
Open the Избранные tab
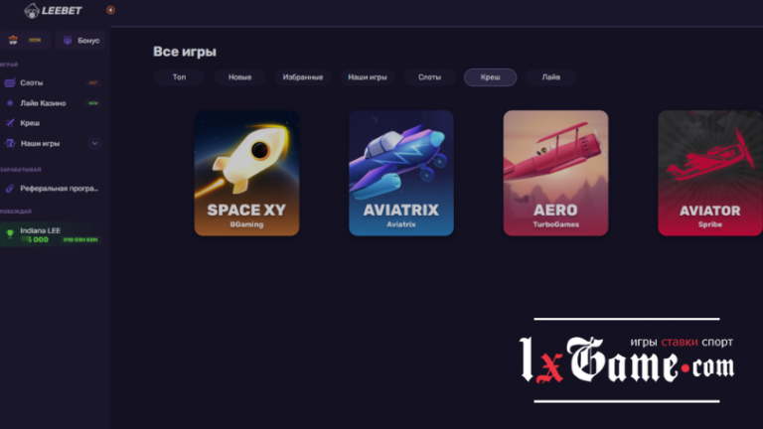303,77
